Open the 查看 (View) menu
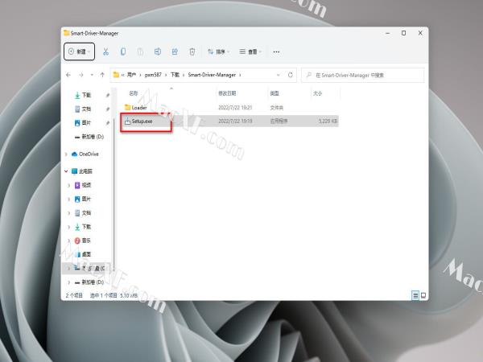 252,51
